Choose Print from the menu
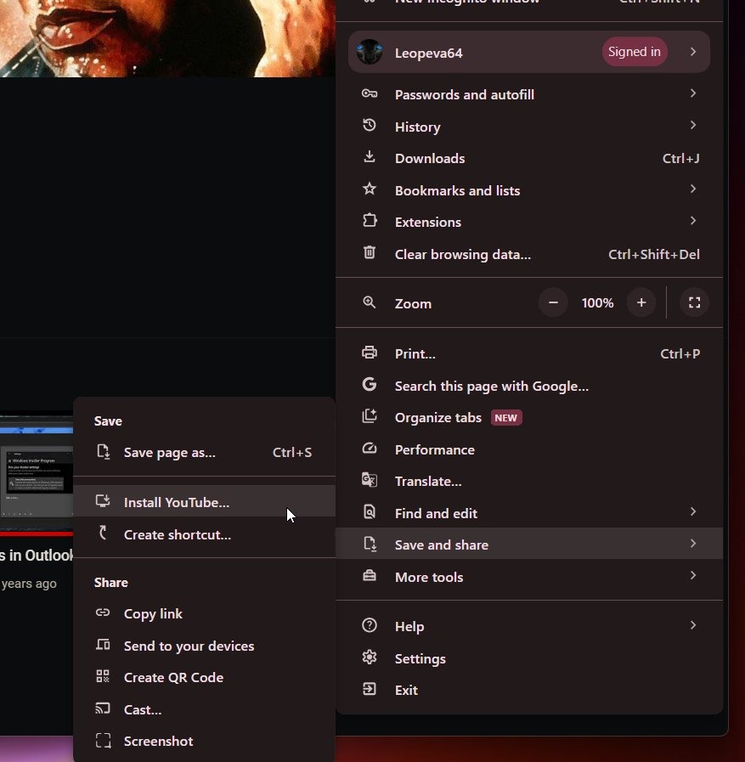Image resolution: width=745 pixels, height=762 pixels. [x=529, y=353]
